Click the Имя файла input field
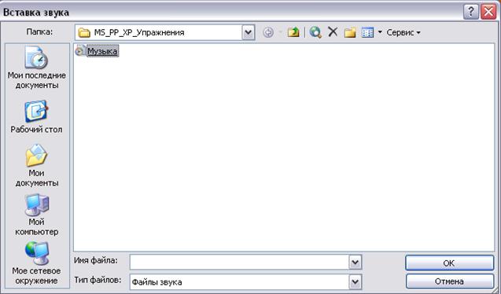Viewport: 501px width, 294px height. coord(240,263)
